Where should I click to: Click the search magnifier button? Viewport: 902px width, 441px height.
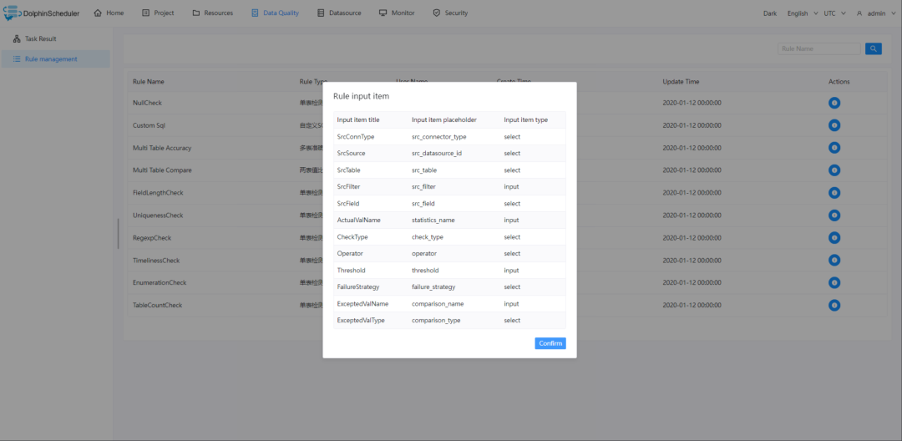[x=874, y=49]
